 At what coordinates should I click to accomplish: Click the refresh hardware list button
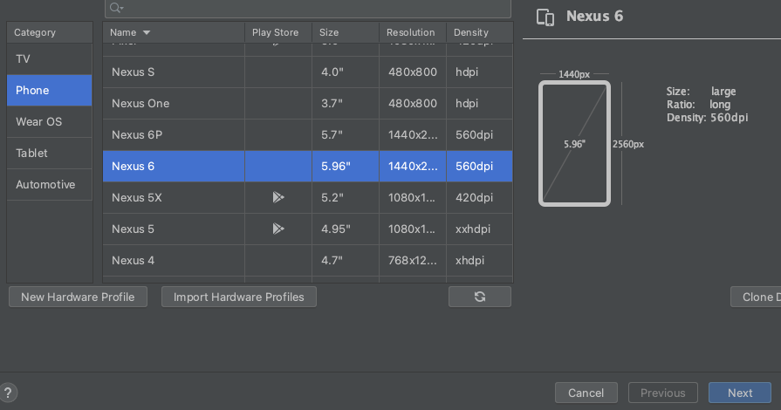point(480,297)
